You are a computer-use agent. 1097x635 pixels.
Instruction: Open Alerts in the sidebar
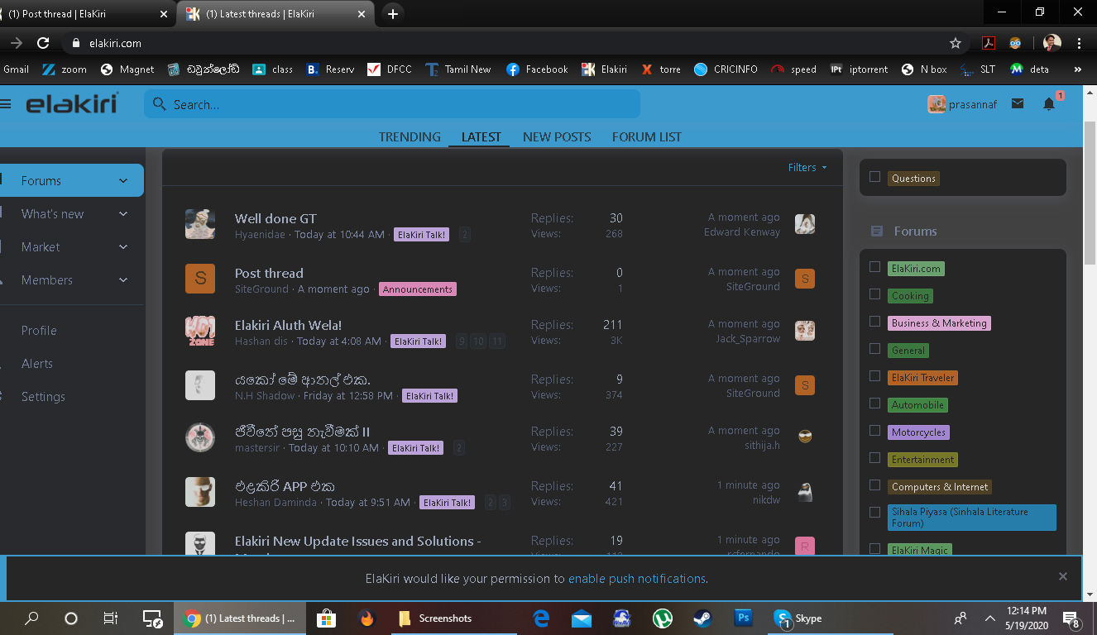pyautogui.click(x=37, y=363)
